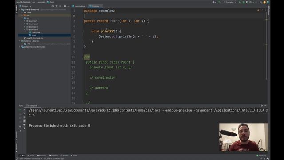Start debugging with the bug icon
284x160 pixels.
pyautogui.click(x=244, y=2)
